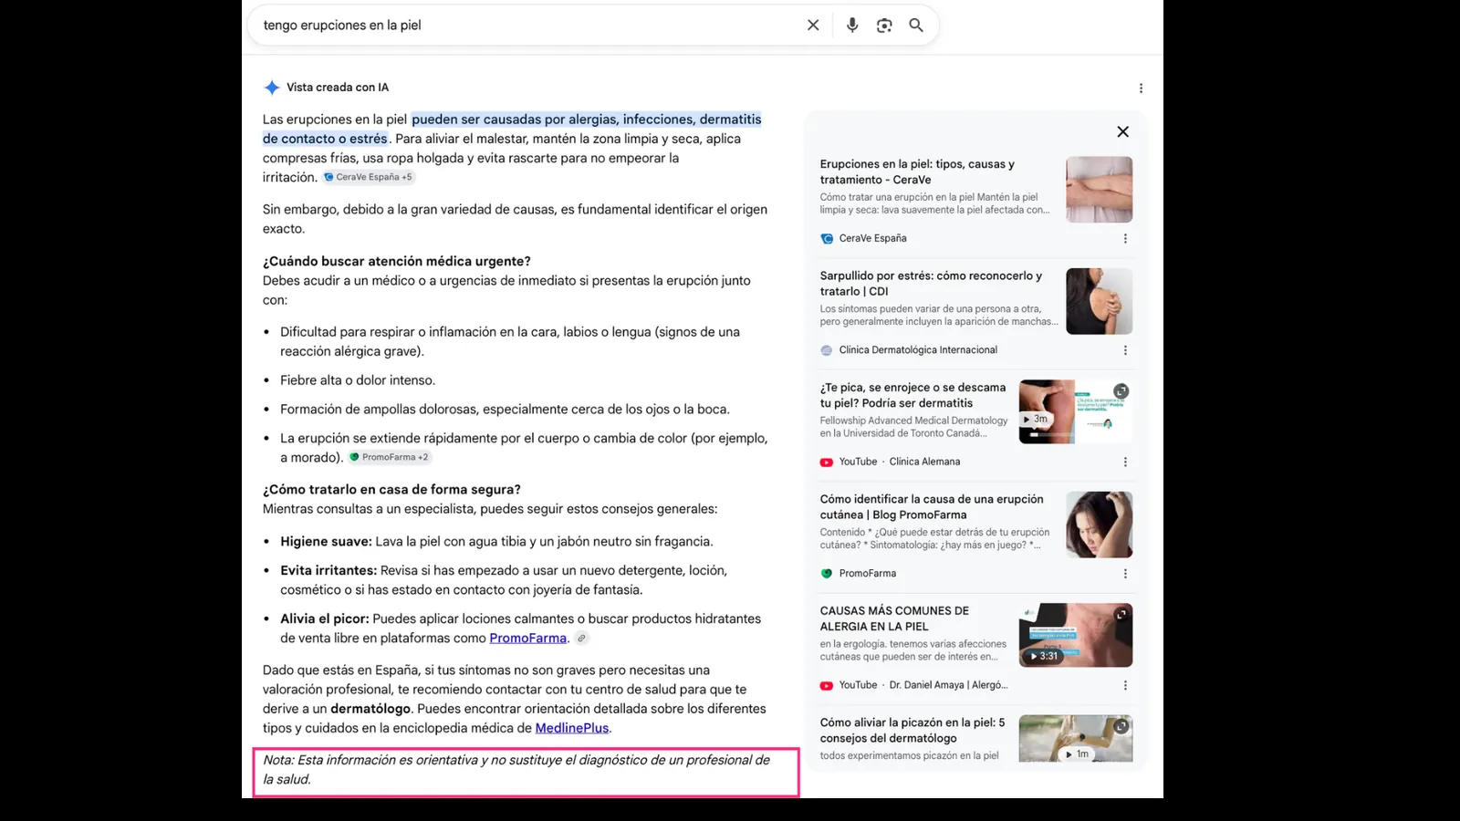This screenshot has height=821, width=1460.
Task: Open 'Sarpullido por estrés' CDI result
Action: [931, 283]
